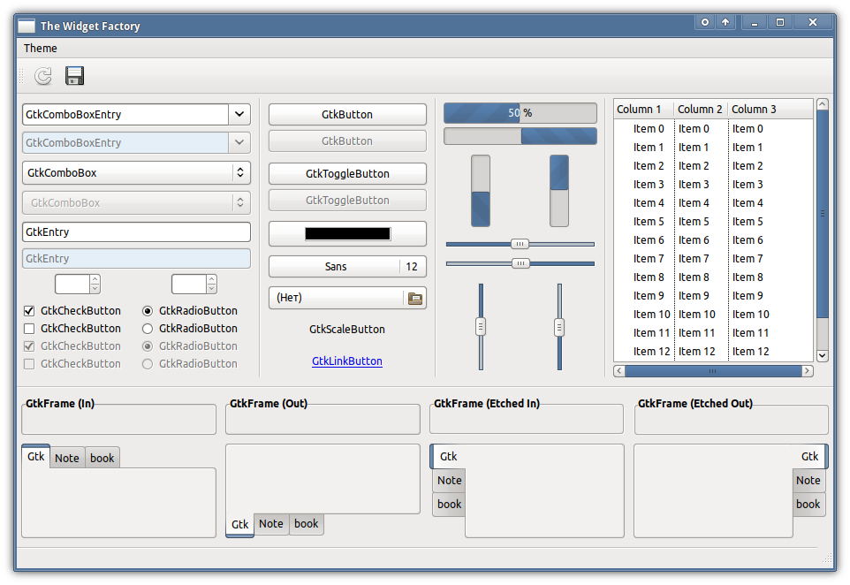Sort by the Column 3 header

tap(770, 109)
